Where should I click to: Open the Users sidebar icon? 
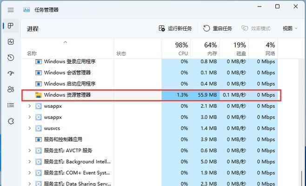click(11, 89)
